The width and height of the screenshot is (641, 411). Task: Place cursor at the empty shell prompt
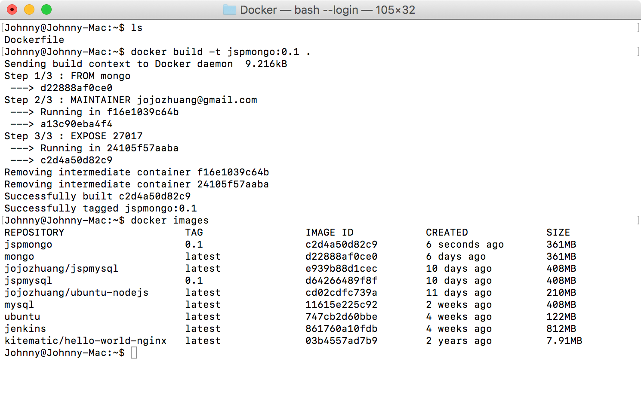[x=134, y=353]
